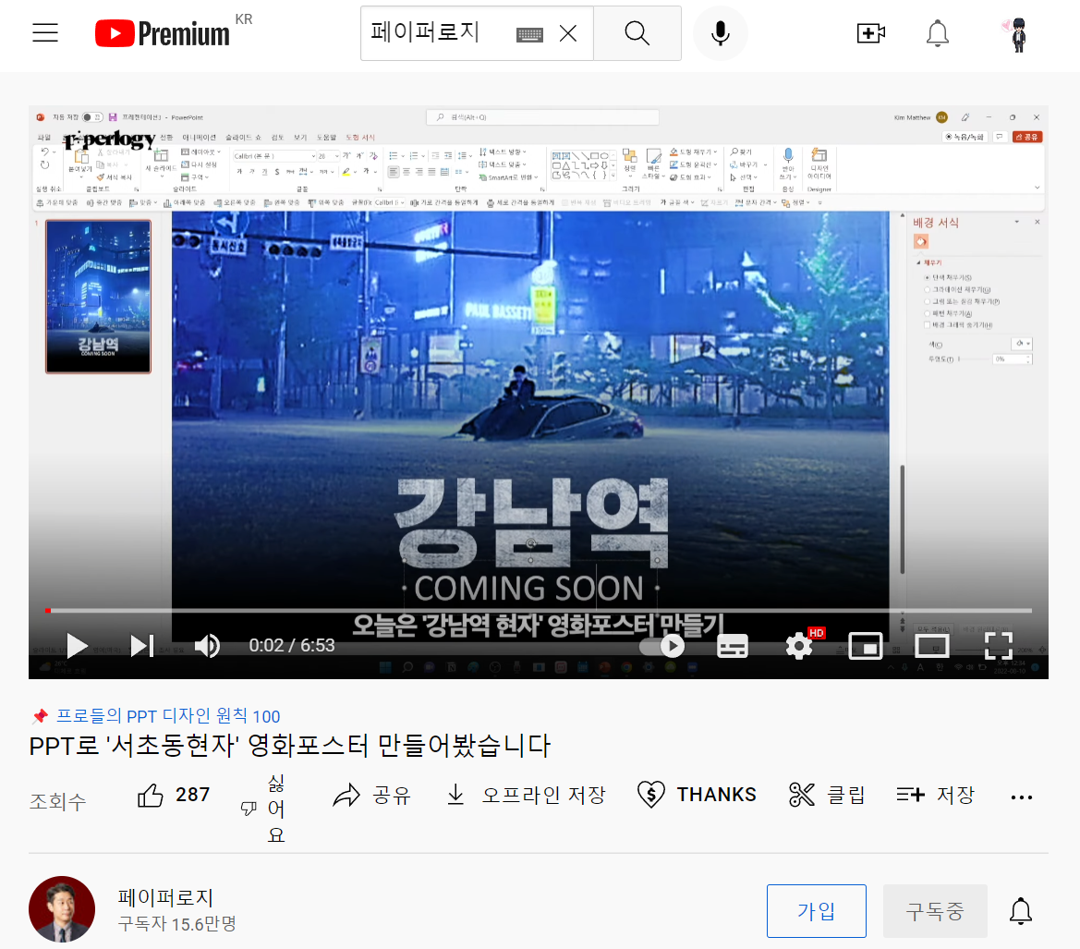Click the 구독중 subscribed button

(935, 911)
